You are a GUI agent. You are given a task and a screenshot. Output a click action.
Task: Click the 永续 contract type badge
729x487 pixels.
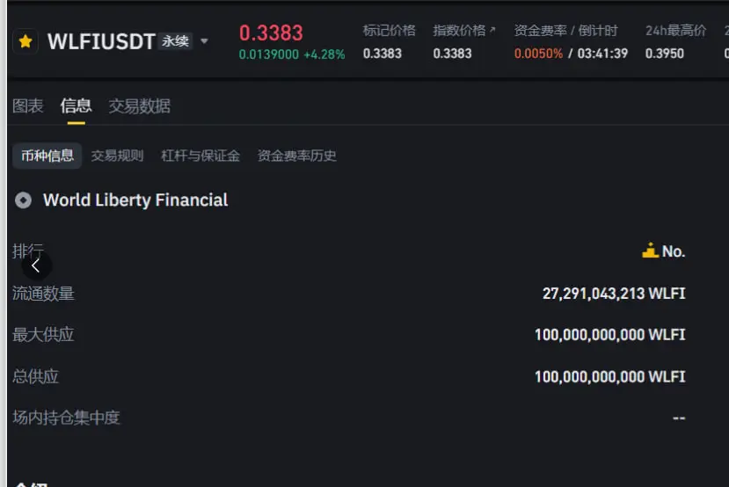click(x=175, y=41)
